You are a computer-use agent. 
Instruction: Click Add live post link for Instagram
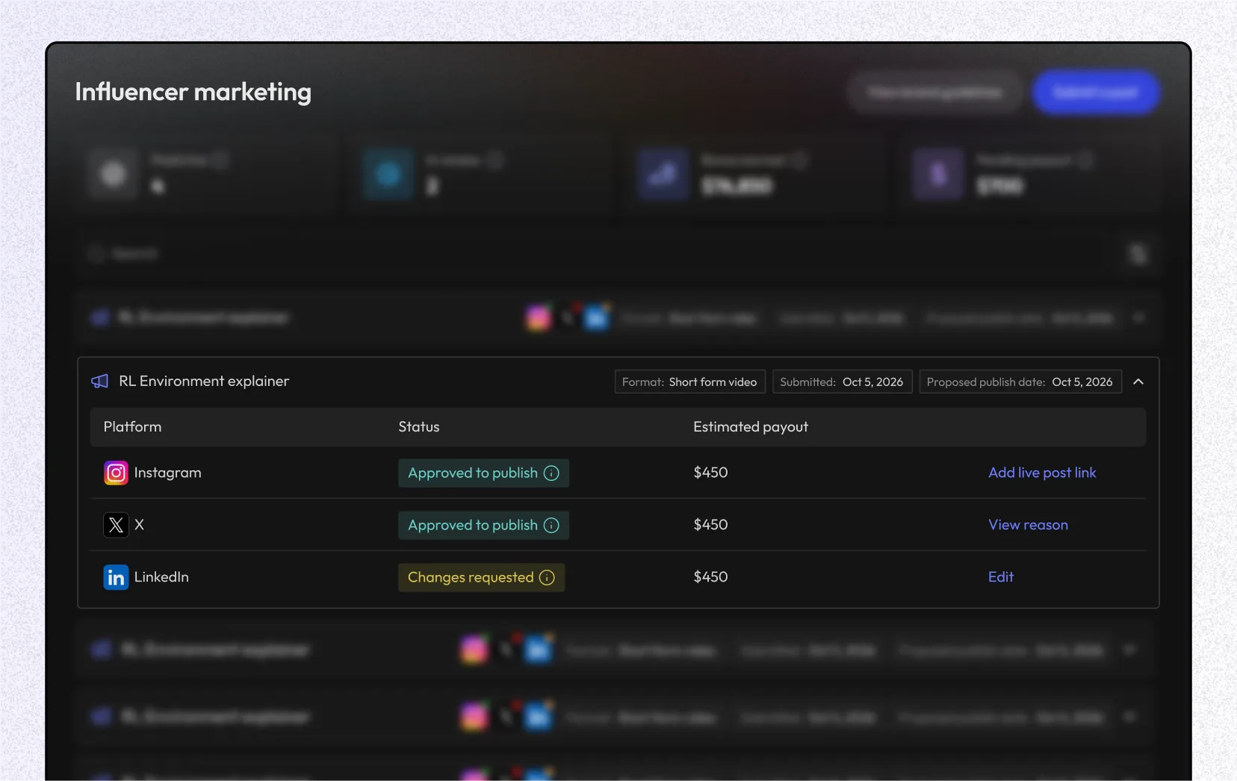click(x=1042, y=473)
